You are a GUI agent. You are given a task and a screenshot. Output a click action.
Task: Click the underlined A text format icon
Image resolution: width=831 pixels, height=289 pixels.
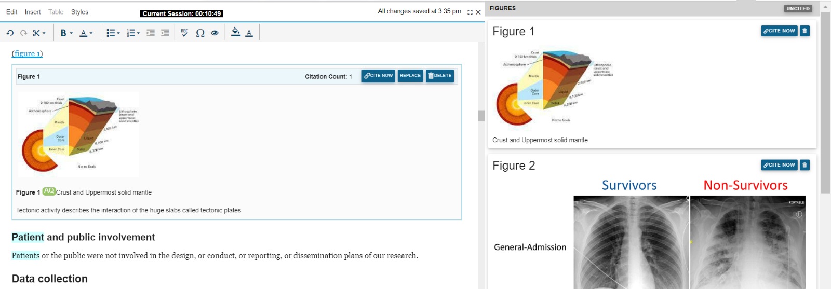pyautogui.click(x=83, y=33)
